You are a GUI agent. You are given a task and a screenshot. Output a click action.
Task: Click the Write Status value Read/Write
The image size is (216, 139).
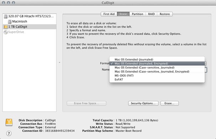(x=123, y=124)
